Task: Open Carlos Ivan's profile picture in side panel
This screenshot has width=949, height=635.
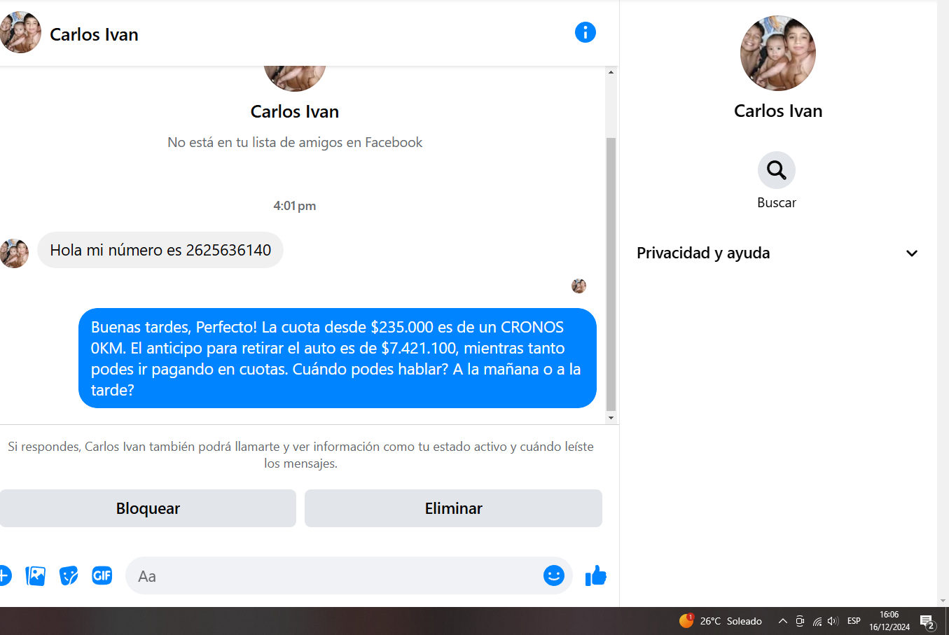Action: tap(777, 53)
